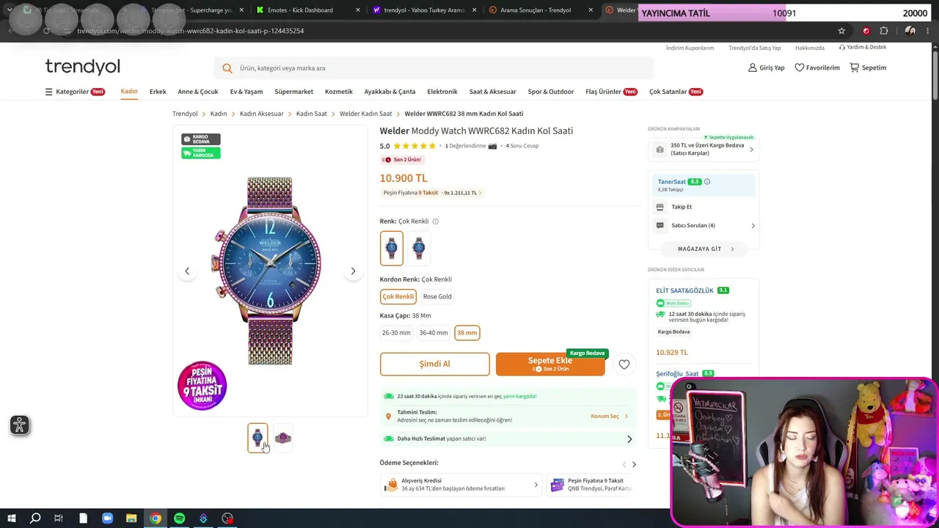This screenshot has width=939, height=528.
Task: Click the Mağazaya Git button
Action: (x=705, y=249)
